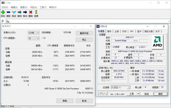Click the AMD logo in CPU-Z
This screenshot has height=108, width=171.
pyautogui.click(x=157, y=42)
